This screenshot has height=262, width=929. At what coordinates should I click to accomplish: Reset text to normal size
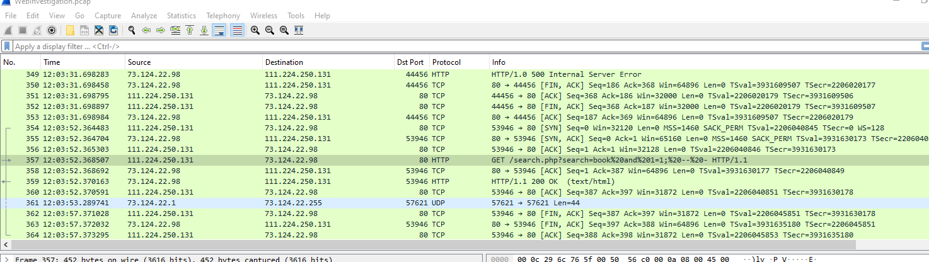(284, 30)
